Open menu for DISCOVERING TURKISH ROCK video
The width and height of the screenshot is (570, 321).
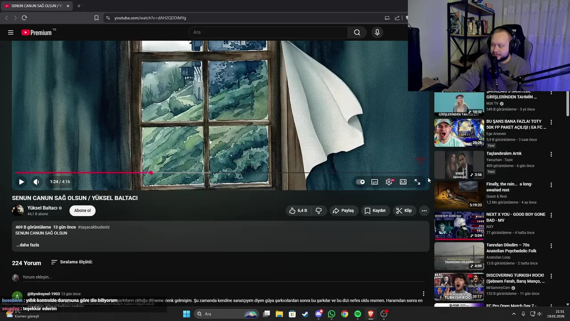click(551, 276)
